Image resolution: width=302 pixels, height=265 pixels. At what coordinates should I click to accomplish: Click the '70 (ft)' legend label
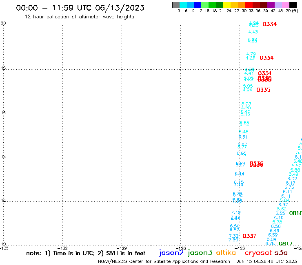coord(292,11)
